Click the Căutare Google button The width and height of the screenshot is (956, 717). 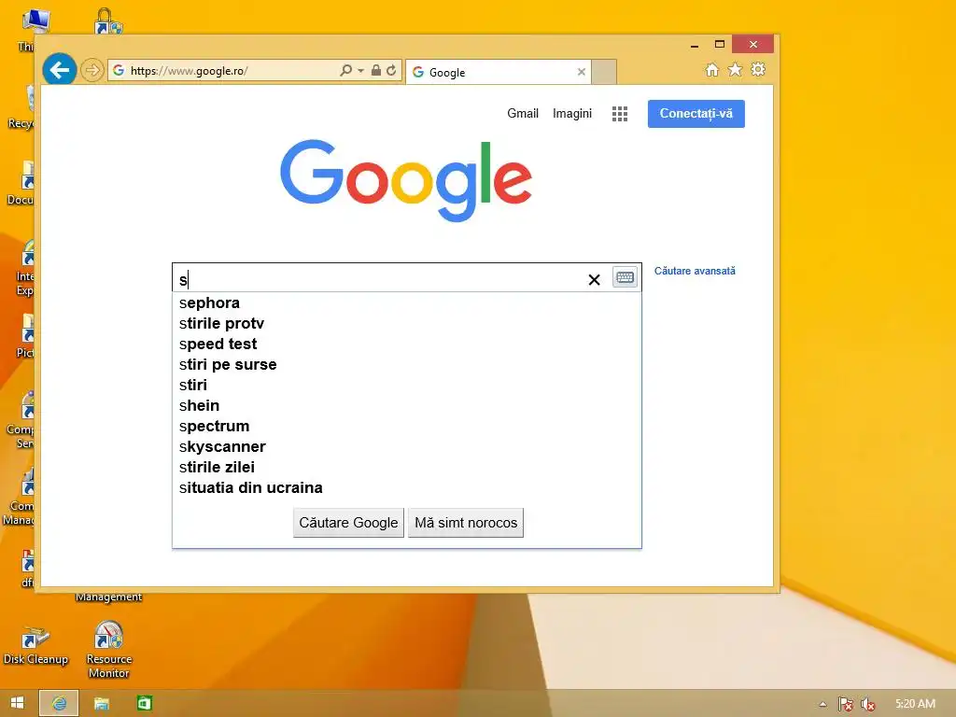(348, 523)
